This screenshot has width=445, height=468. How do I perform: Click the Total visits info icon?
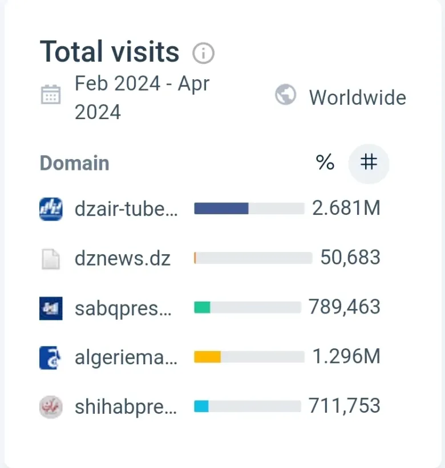point(203,53)
